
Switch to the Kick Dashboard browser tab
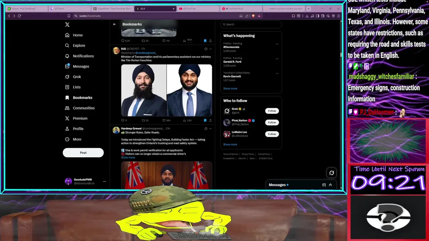(27, 9)
